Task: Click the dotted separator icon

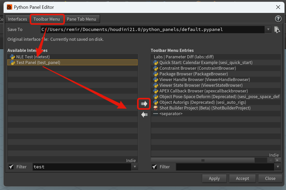Action: click(155, 114)
